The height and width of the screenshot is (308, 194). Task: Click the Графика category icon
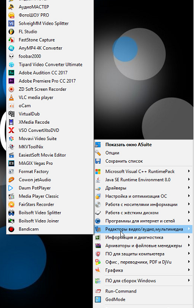tap(98, 271)
